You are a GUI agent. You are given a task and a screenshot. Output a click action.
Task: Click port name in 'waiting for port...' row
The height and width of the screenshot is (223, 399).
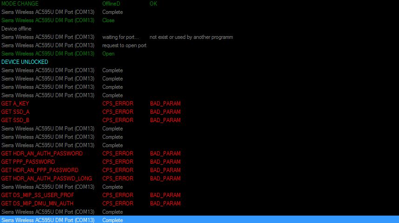tap(48, 37)
